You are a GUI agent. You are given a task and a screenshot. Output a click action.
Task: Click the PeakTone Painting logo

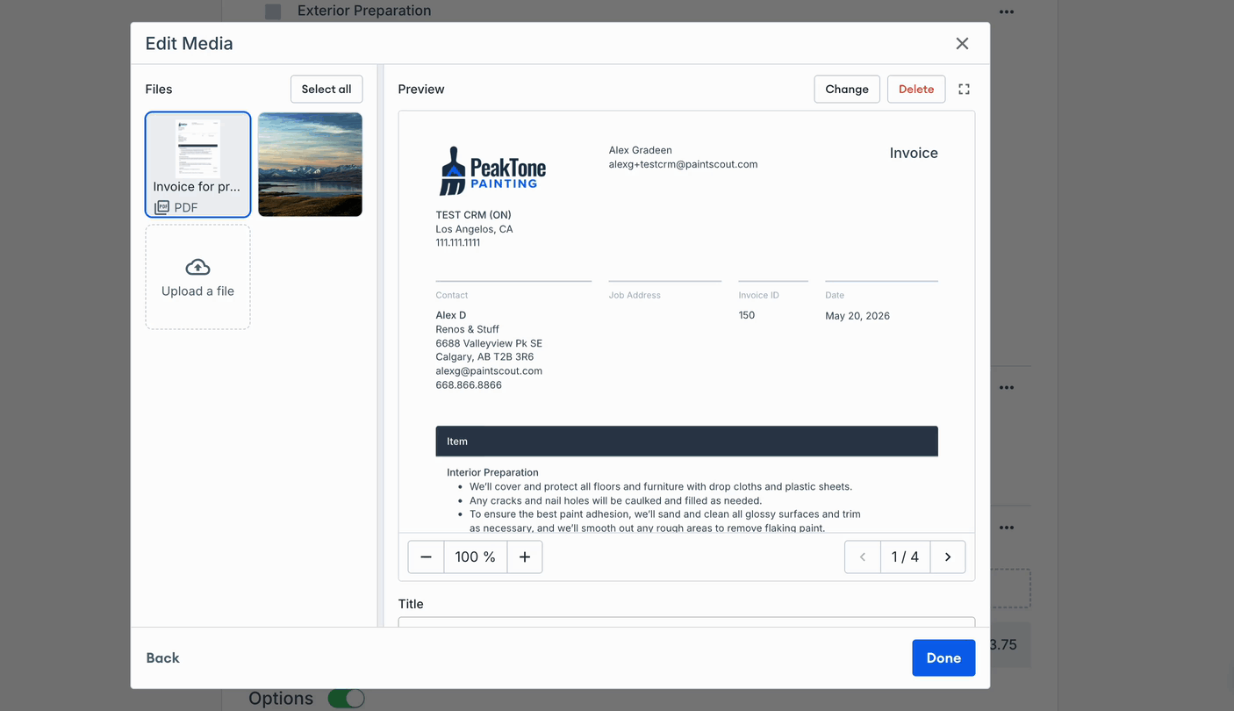tap(492, 170)
